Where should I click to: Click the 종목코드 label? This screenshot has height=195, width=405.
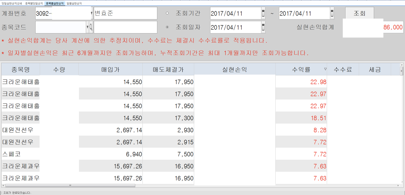14,27
